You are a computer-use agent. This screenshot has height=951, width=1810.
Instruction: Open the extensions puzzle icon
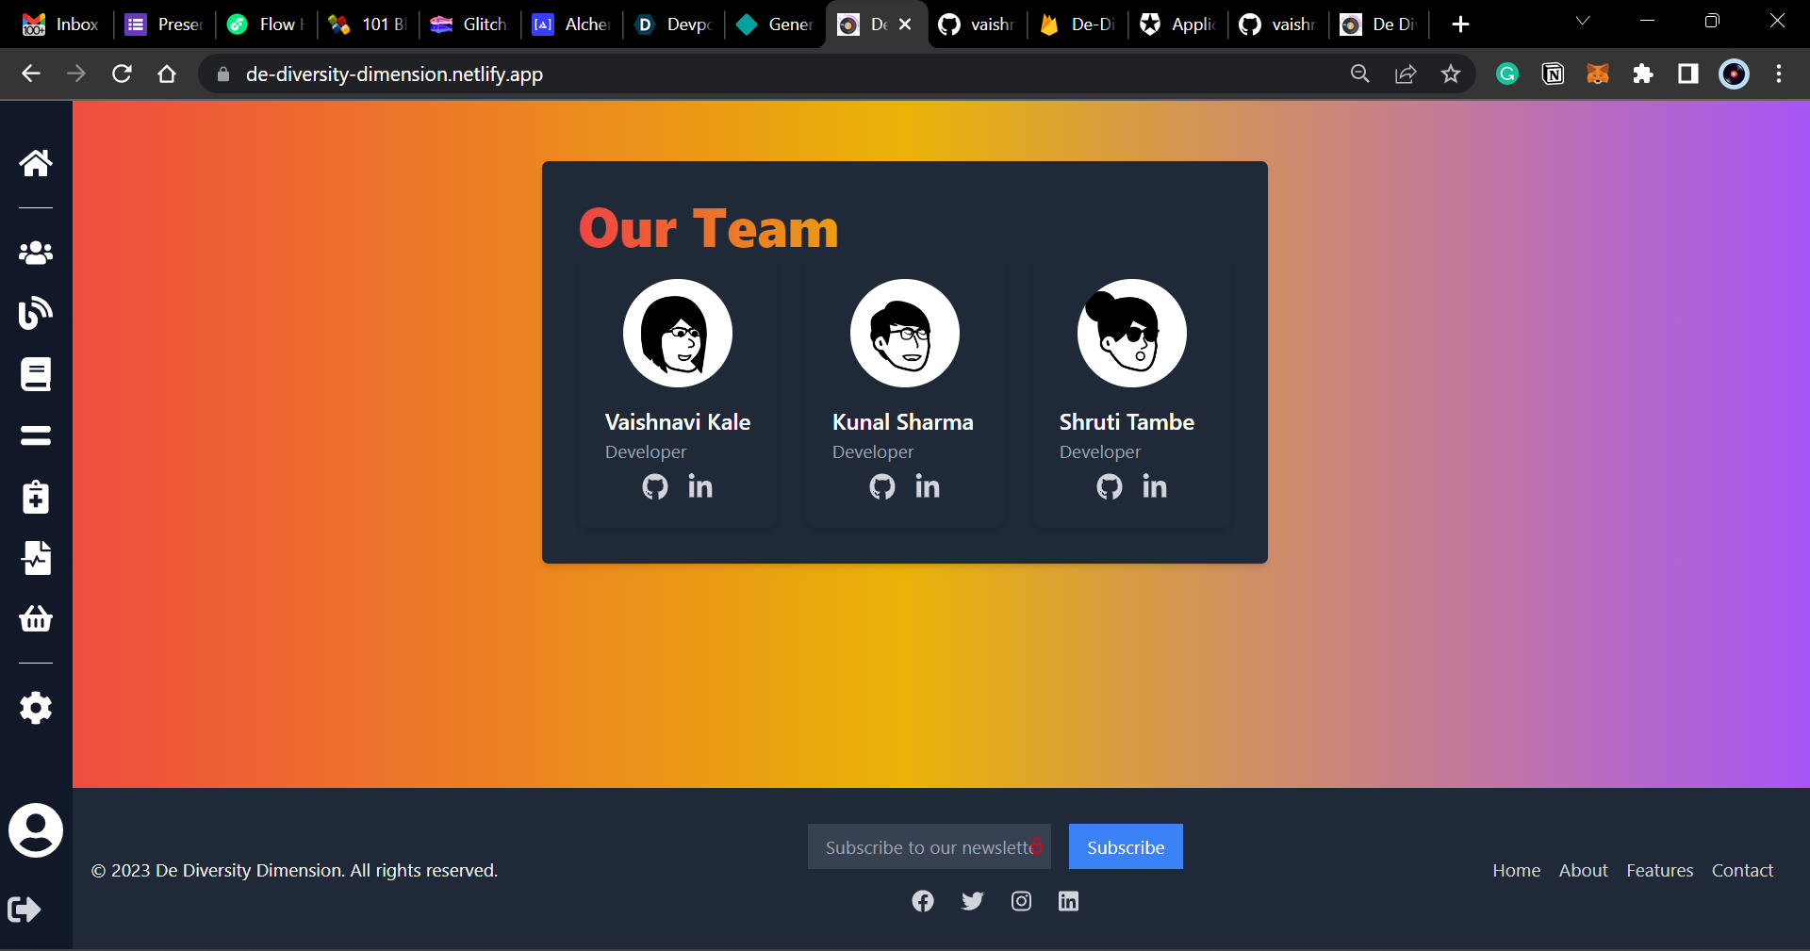pos(1643,74)
